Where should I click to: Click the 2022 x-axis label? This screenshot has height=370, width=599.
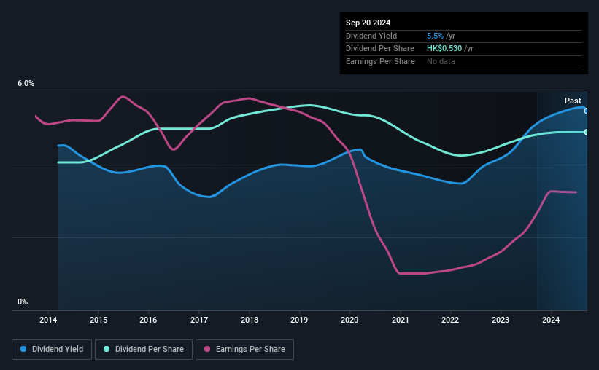tap(450, 320)
